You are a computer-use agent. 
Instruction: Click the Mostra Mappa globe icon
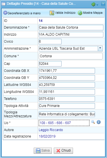pos(80,13)
